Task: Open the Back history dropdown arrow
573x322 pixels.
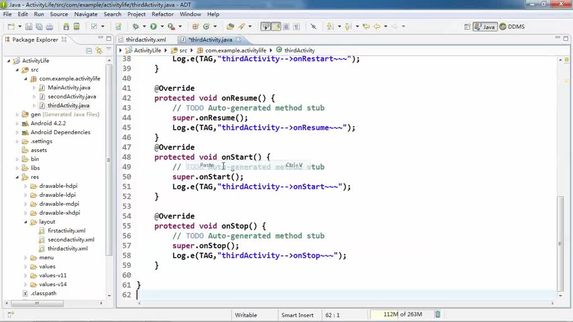Action: [x=386, y=27]
